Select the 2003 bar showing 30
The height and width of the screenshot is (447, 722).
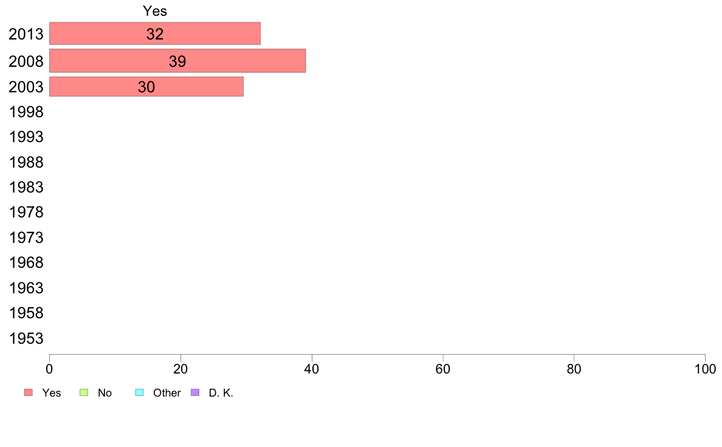(146, 87)
